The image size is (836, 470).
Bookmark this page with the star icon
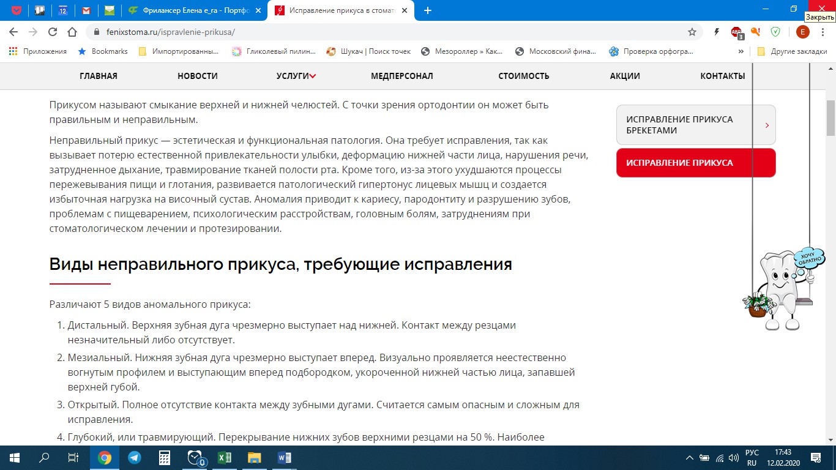(692, 32)
